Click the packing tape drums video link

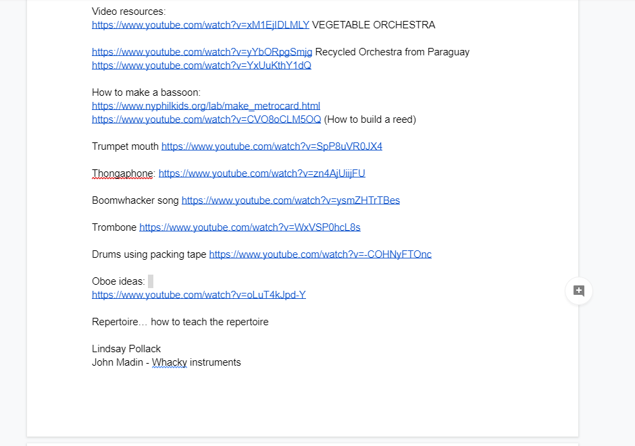click(x=320, y=254)
